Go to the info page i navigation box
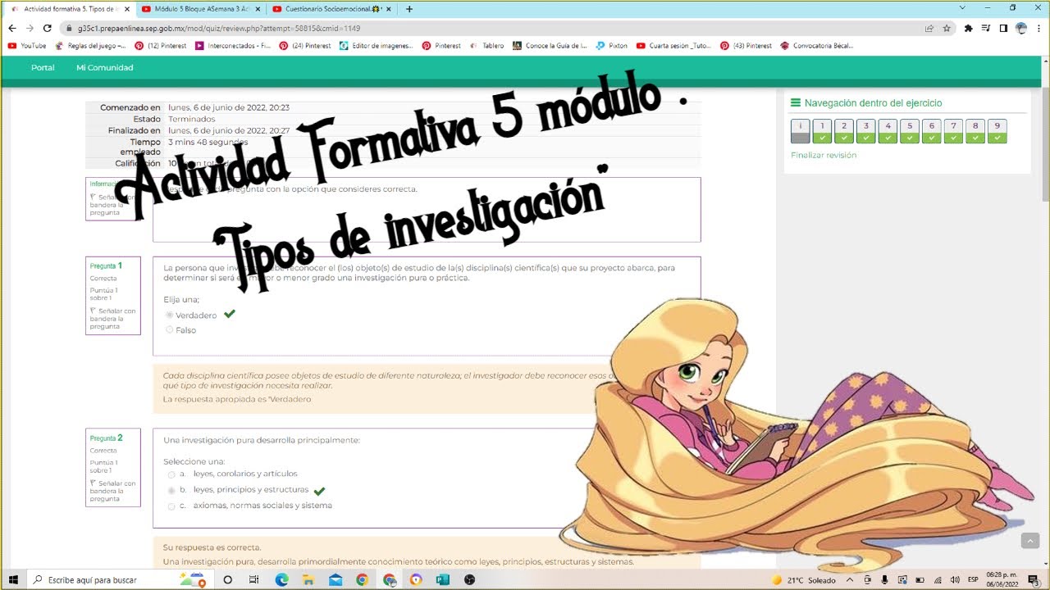 (x=800, y=131)
